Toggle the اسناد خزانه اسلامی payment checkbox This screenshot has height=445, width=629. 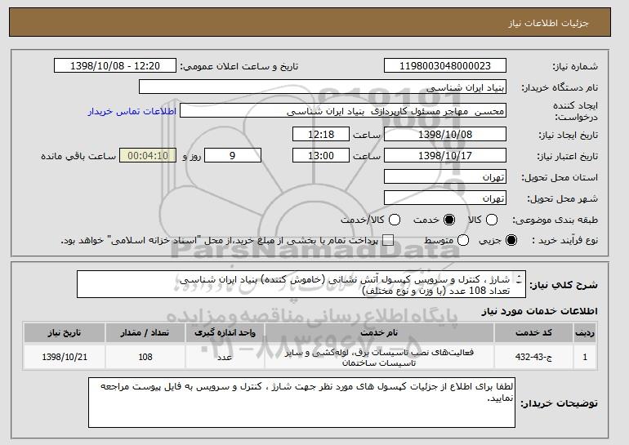(x=388, y=241)
